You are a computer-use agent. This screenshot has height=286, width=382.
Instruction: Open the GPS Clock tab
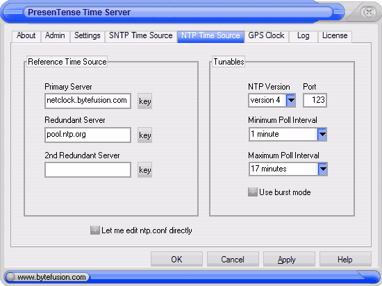266,36
